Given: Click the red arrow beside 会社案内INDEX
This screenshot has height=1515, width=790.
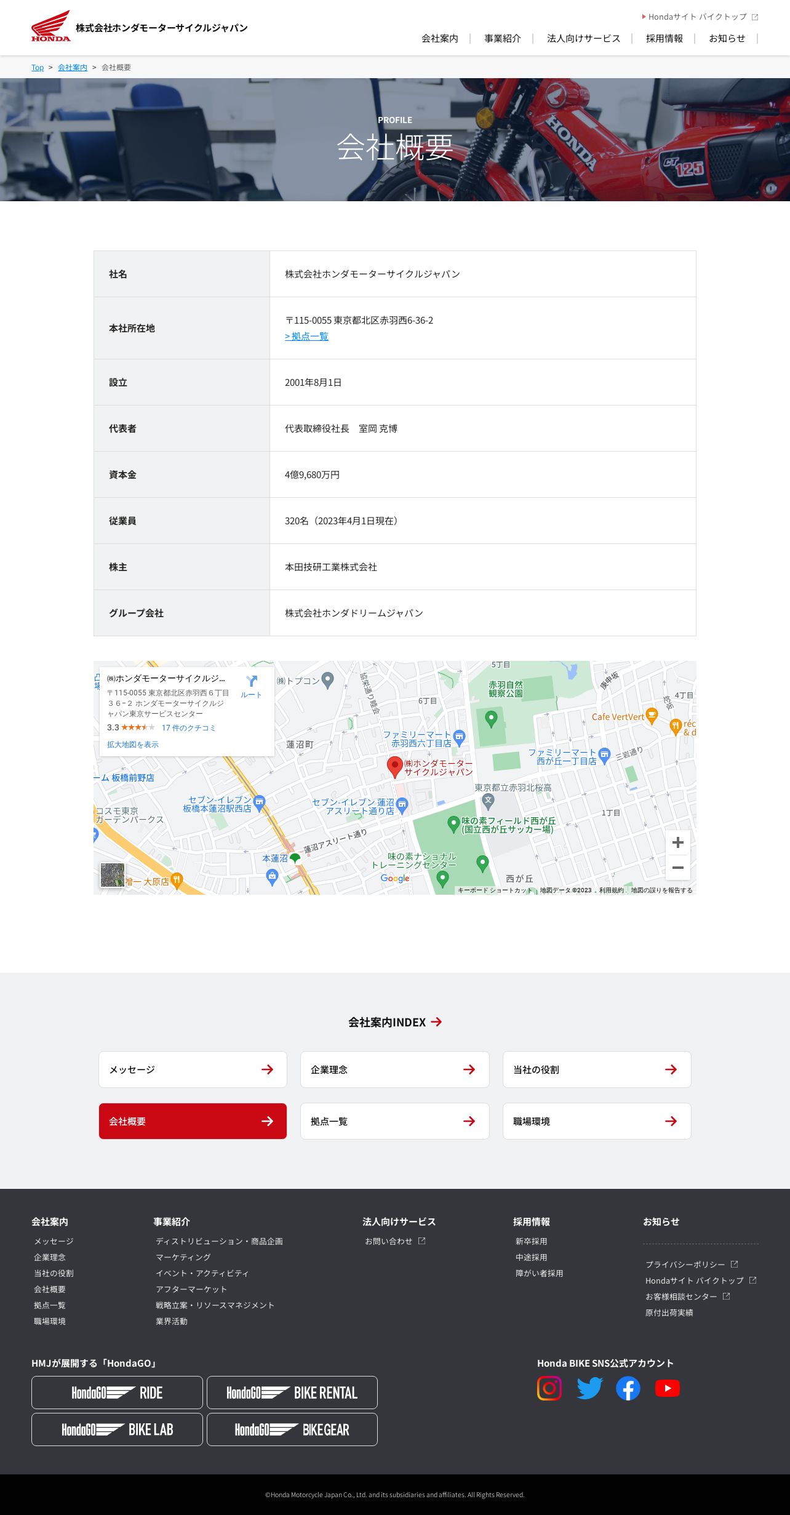Looking at the screenshot, I should [436, 1021].
